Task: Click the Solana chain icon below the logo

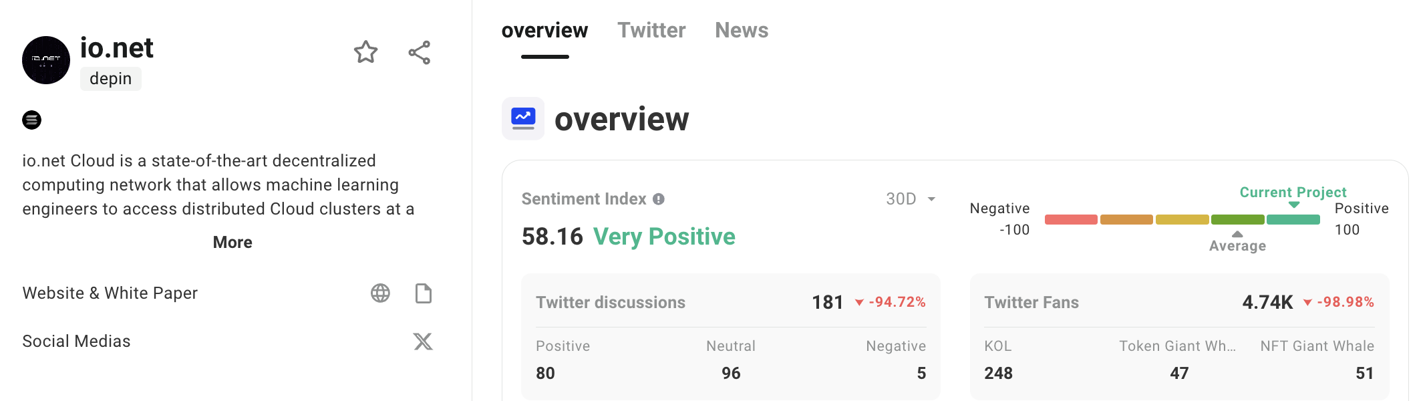Action: (x=31, y=120)
